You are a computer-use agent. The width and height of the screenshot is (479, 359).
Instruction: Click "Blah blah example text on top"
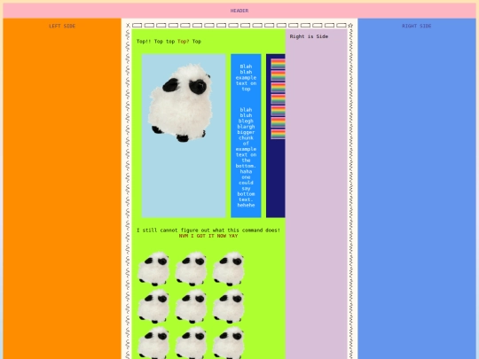tap(246, 77)
